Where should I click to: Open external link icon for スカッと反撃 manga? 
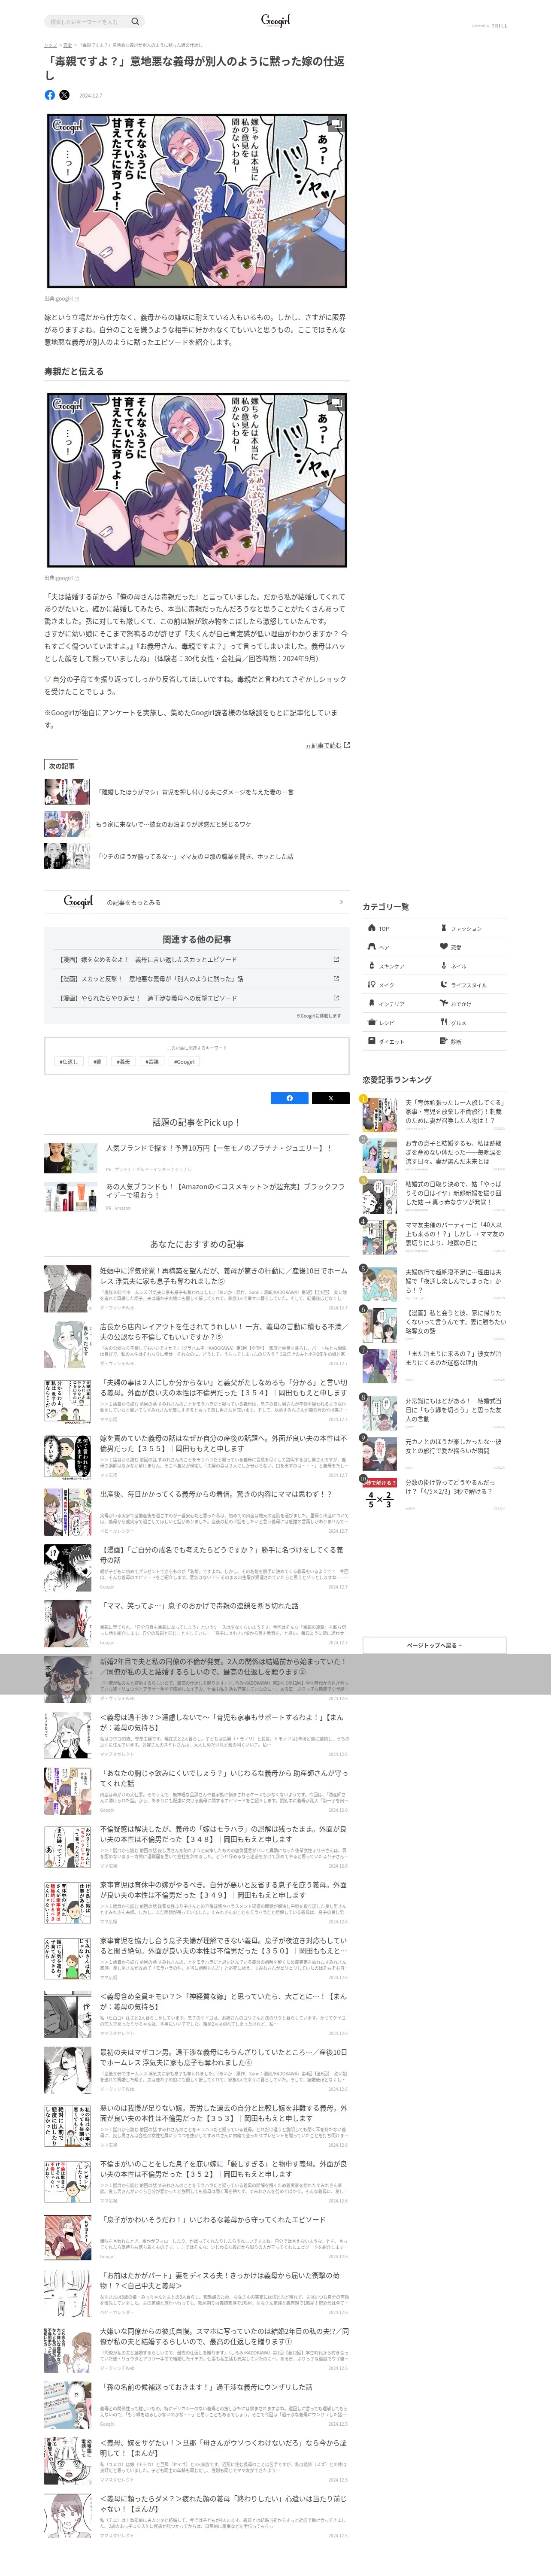[336, 978]
